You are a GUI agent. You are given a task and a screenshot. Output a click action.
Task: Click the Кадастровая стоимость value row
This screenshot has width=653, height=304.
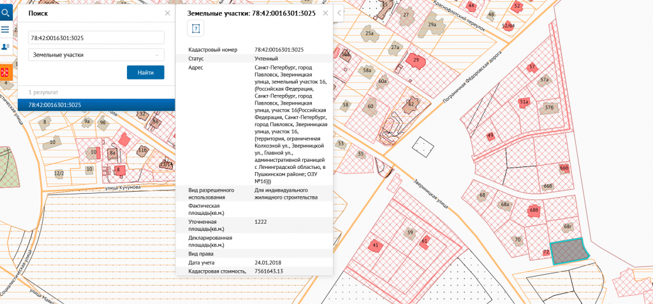point(254,271)
